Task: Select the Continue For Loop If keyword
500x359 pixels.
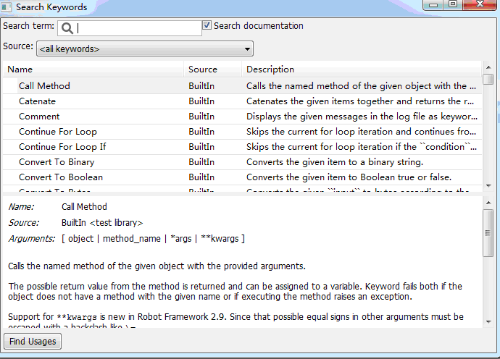Action: pos(242,147)
